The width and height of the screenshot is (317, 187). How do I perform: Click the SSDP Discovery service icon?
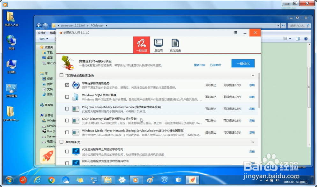pos(76,121)
